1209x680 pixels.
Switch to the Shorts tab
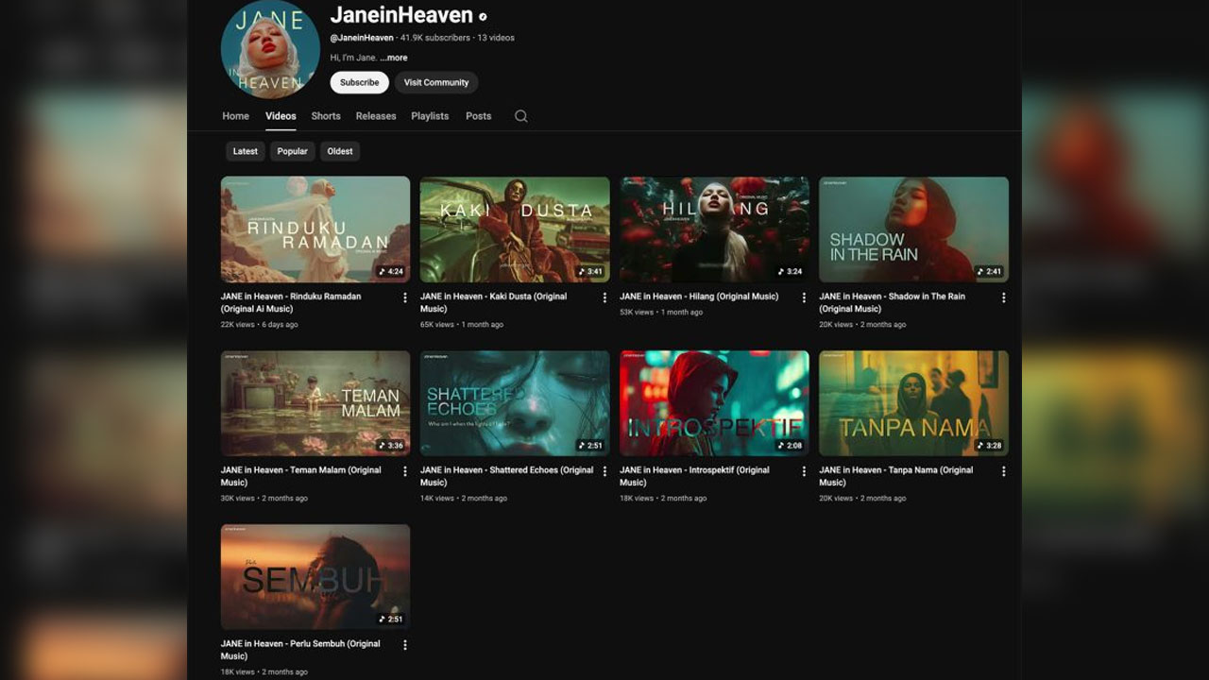coord(325,116)
